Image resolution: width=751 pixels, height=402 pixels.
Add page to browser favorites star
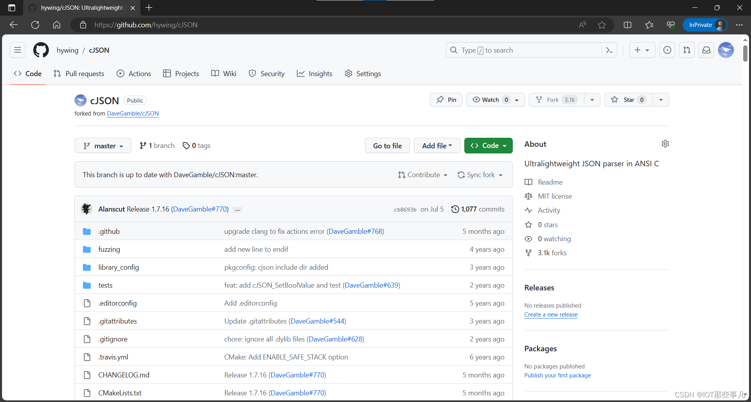point(602,25)
